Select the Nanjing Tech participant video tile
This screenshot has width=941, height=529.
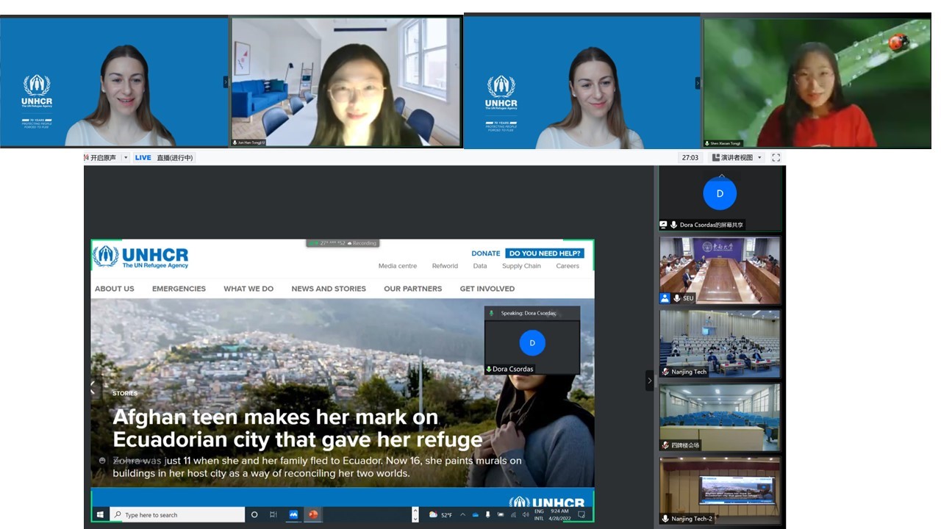(x=720, y=344)
